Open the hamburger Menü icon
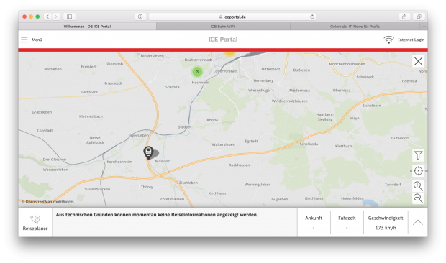The image size is (446, 263). [x=24, y=40]
